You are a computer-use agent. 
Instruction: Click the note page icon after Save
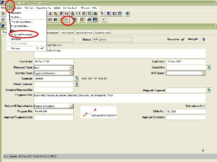(x=104, y=19)
